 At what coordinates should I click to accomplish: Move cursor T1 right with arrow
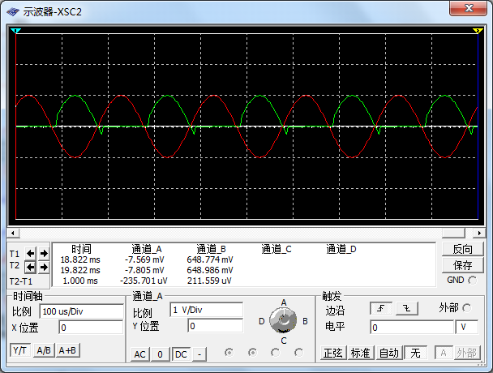pos(44,253)
